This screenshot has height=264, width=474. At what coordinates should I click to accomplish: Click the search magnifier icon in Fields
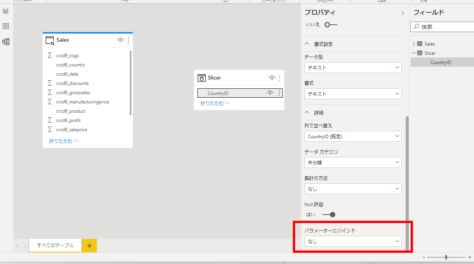416,27
